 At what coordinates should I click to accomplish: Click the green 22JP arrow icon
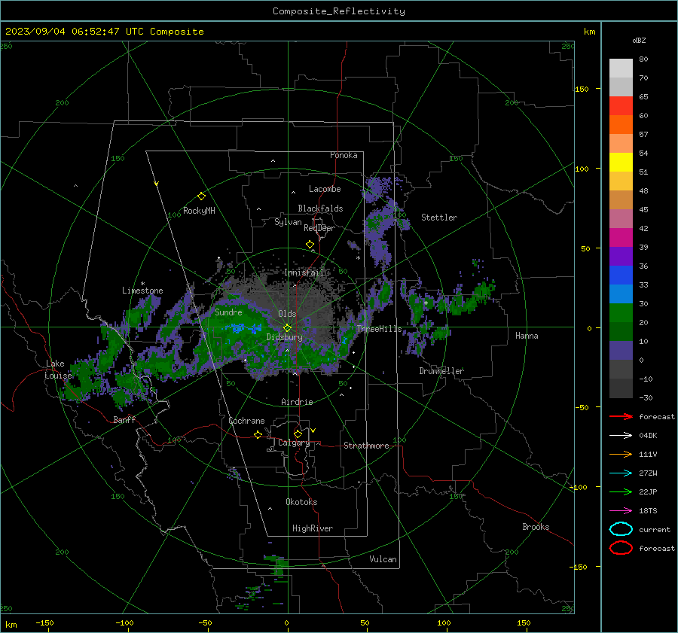pos(621,491)
